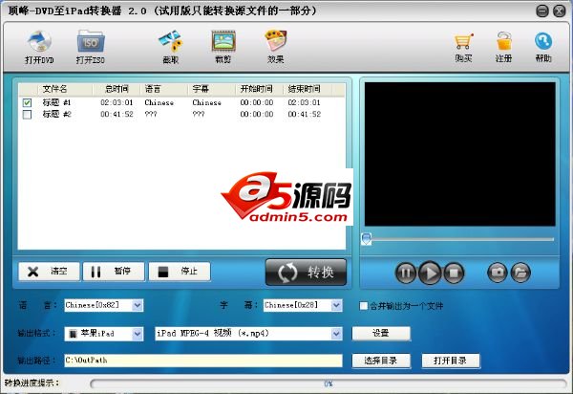Click the 打开目录 button

[x=451, y=361]
